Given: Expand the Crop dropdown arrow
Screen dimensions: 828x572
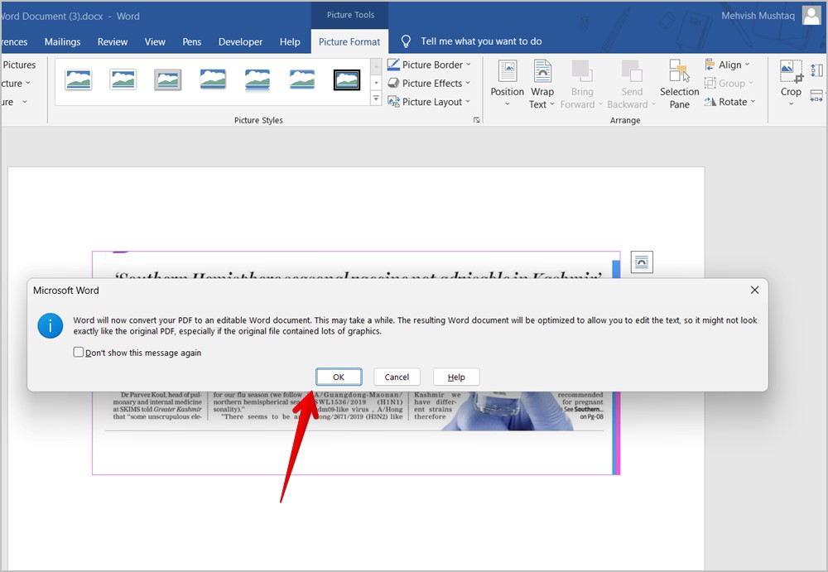Looking at the screenshot, I should 791,103.
